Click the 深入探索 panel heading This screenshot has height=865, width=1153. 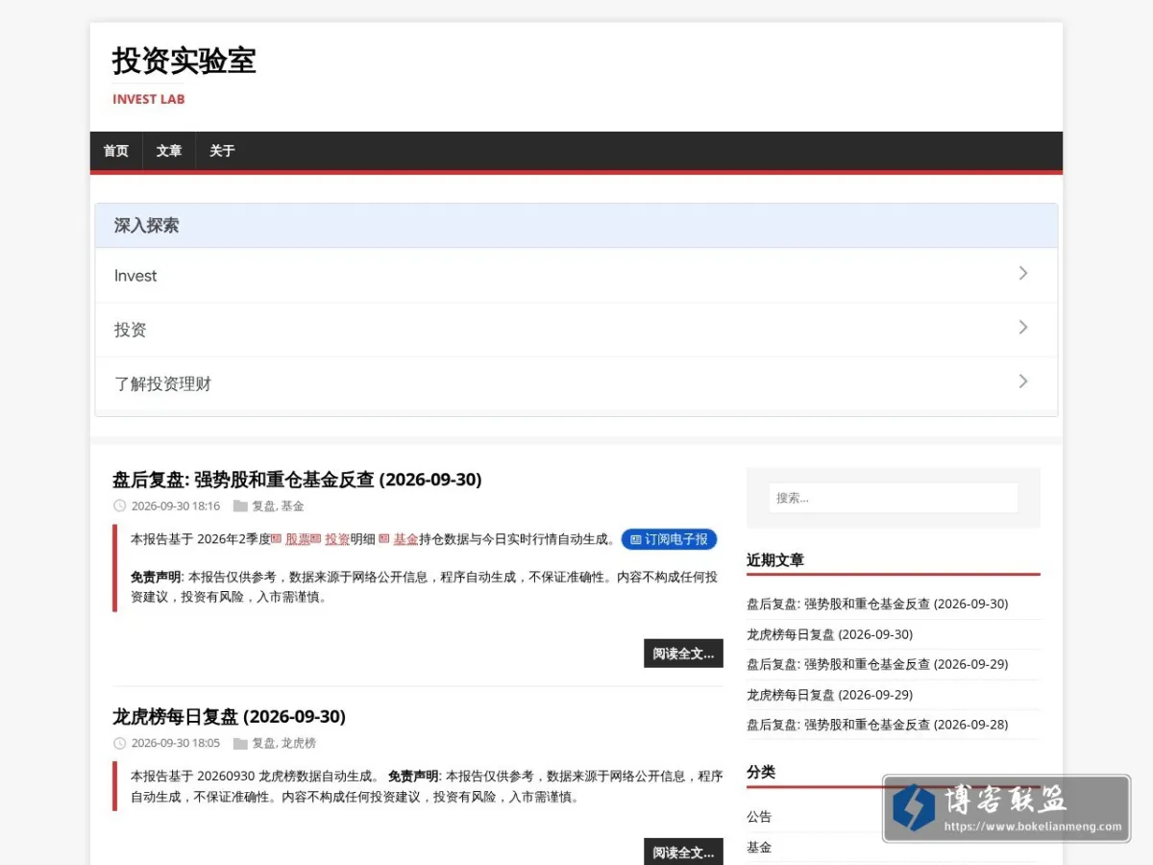click(x=146, y=225)
